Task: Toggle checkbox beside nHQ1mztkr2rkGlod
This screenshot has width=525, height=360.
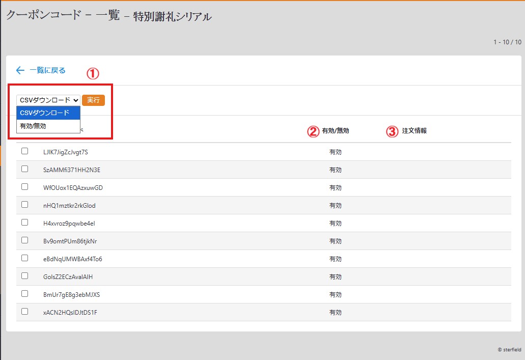Action: [x=24, y=205]
